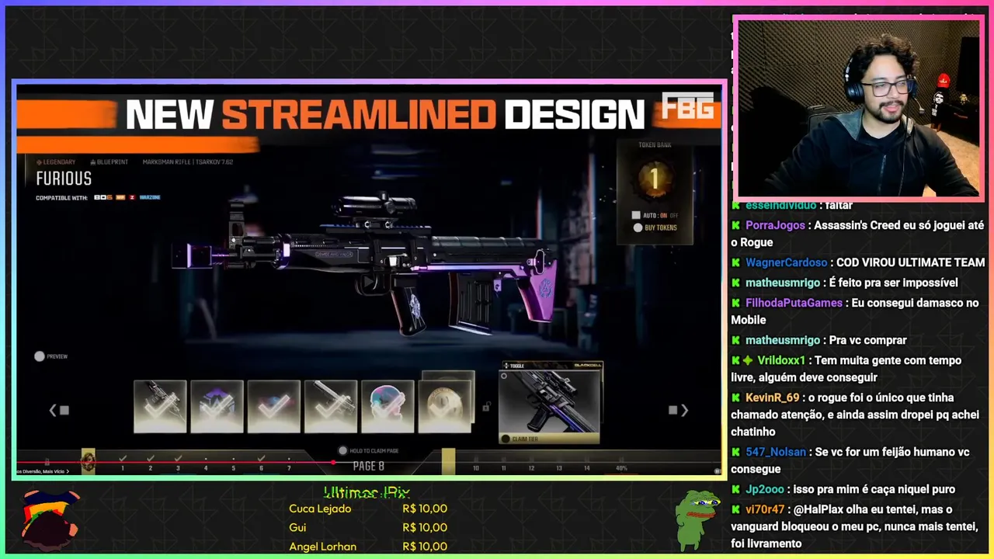
Task: Click the K badge beside PorraJogos
Action: [735, 225]
